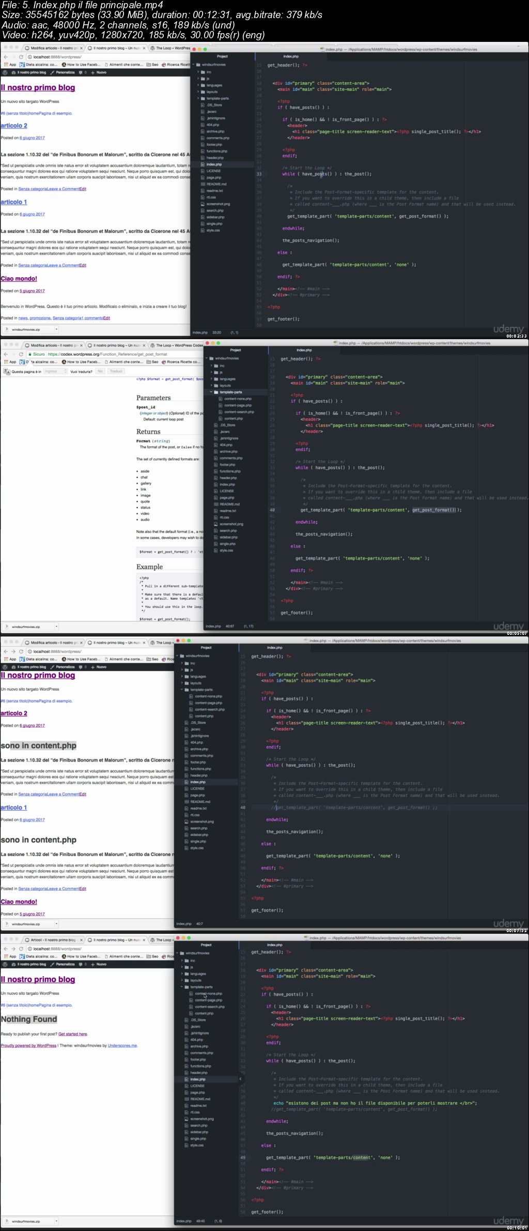529x1231 pixels.
Task: Select "The Loop « WordPress Codex" tab, second frame
Action: click(x=176, y=345)
